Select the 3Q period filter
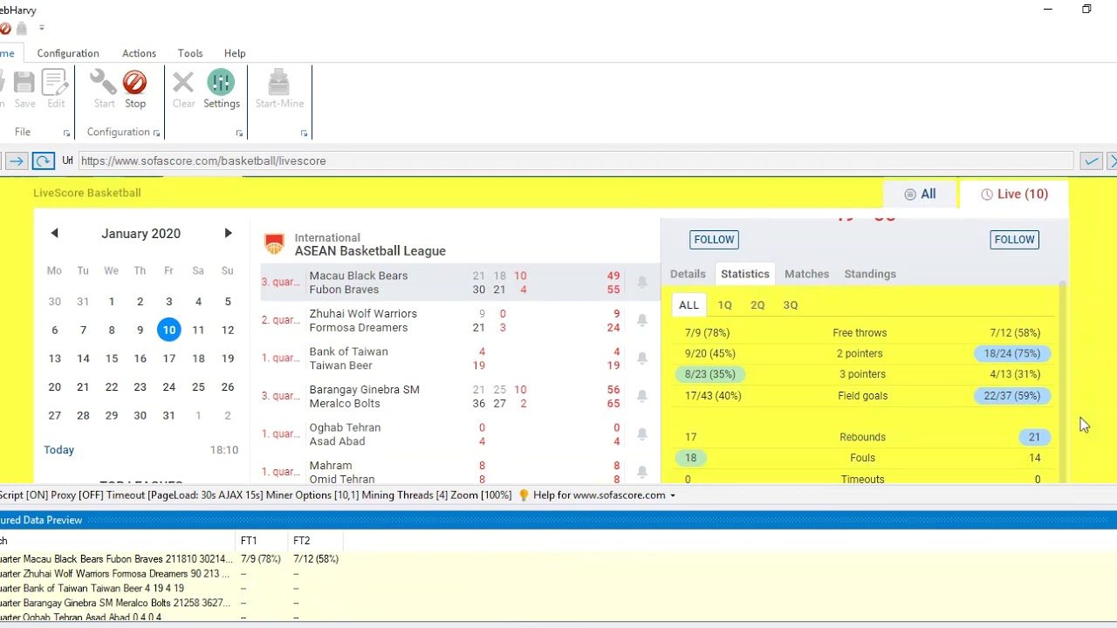This screenshot has width=1117, height=628. coord(791,304)
